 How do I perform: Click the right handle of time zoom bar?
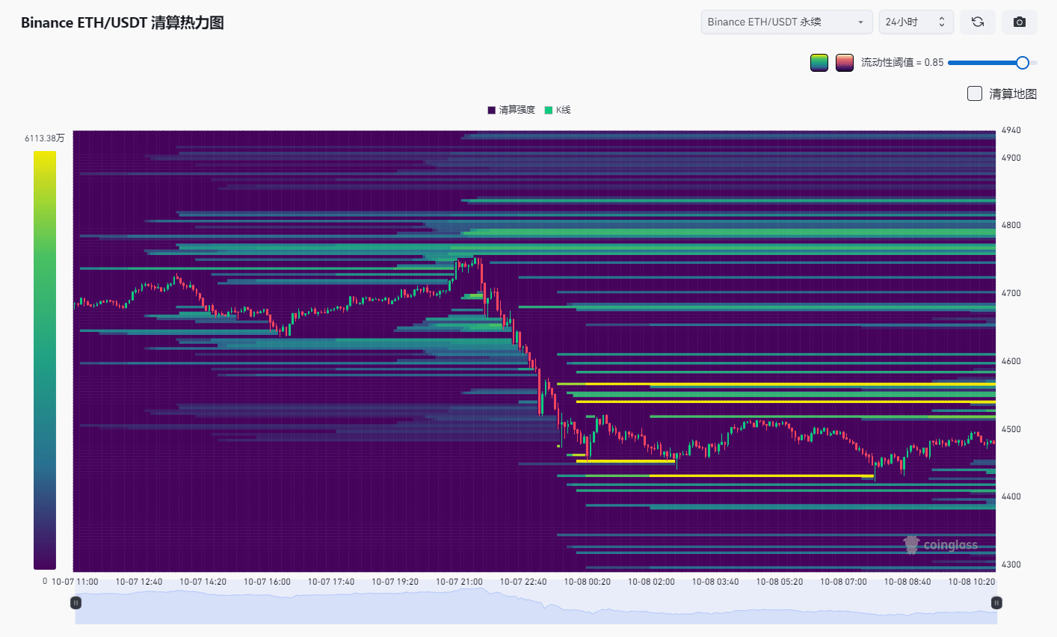click(x=996, y=603)
